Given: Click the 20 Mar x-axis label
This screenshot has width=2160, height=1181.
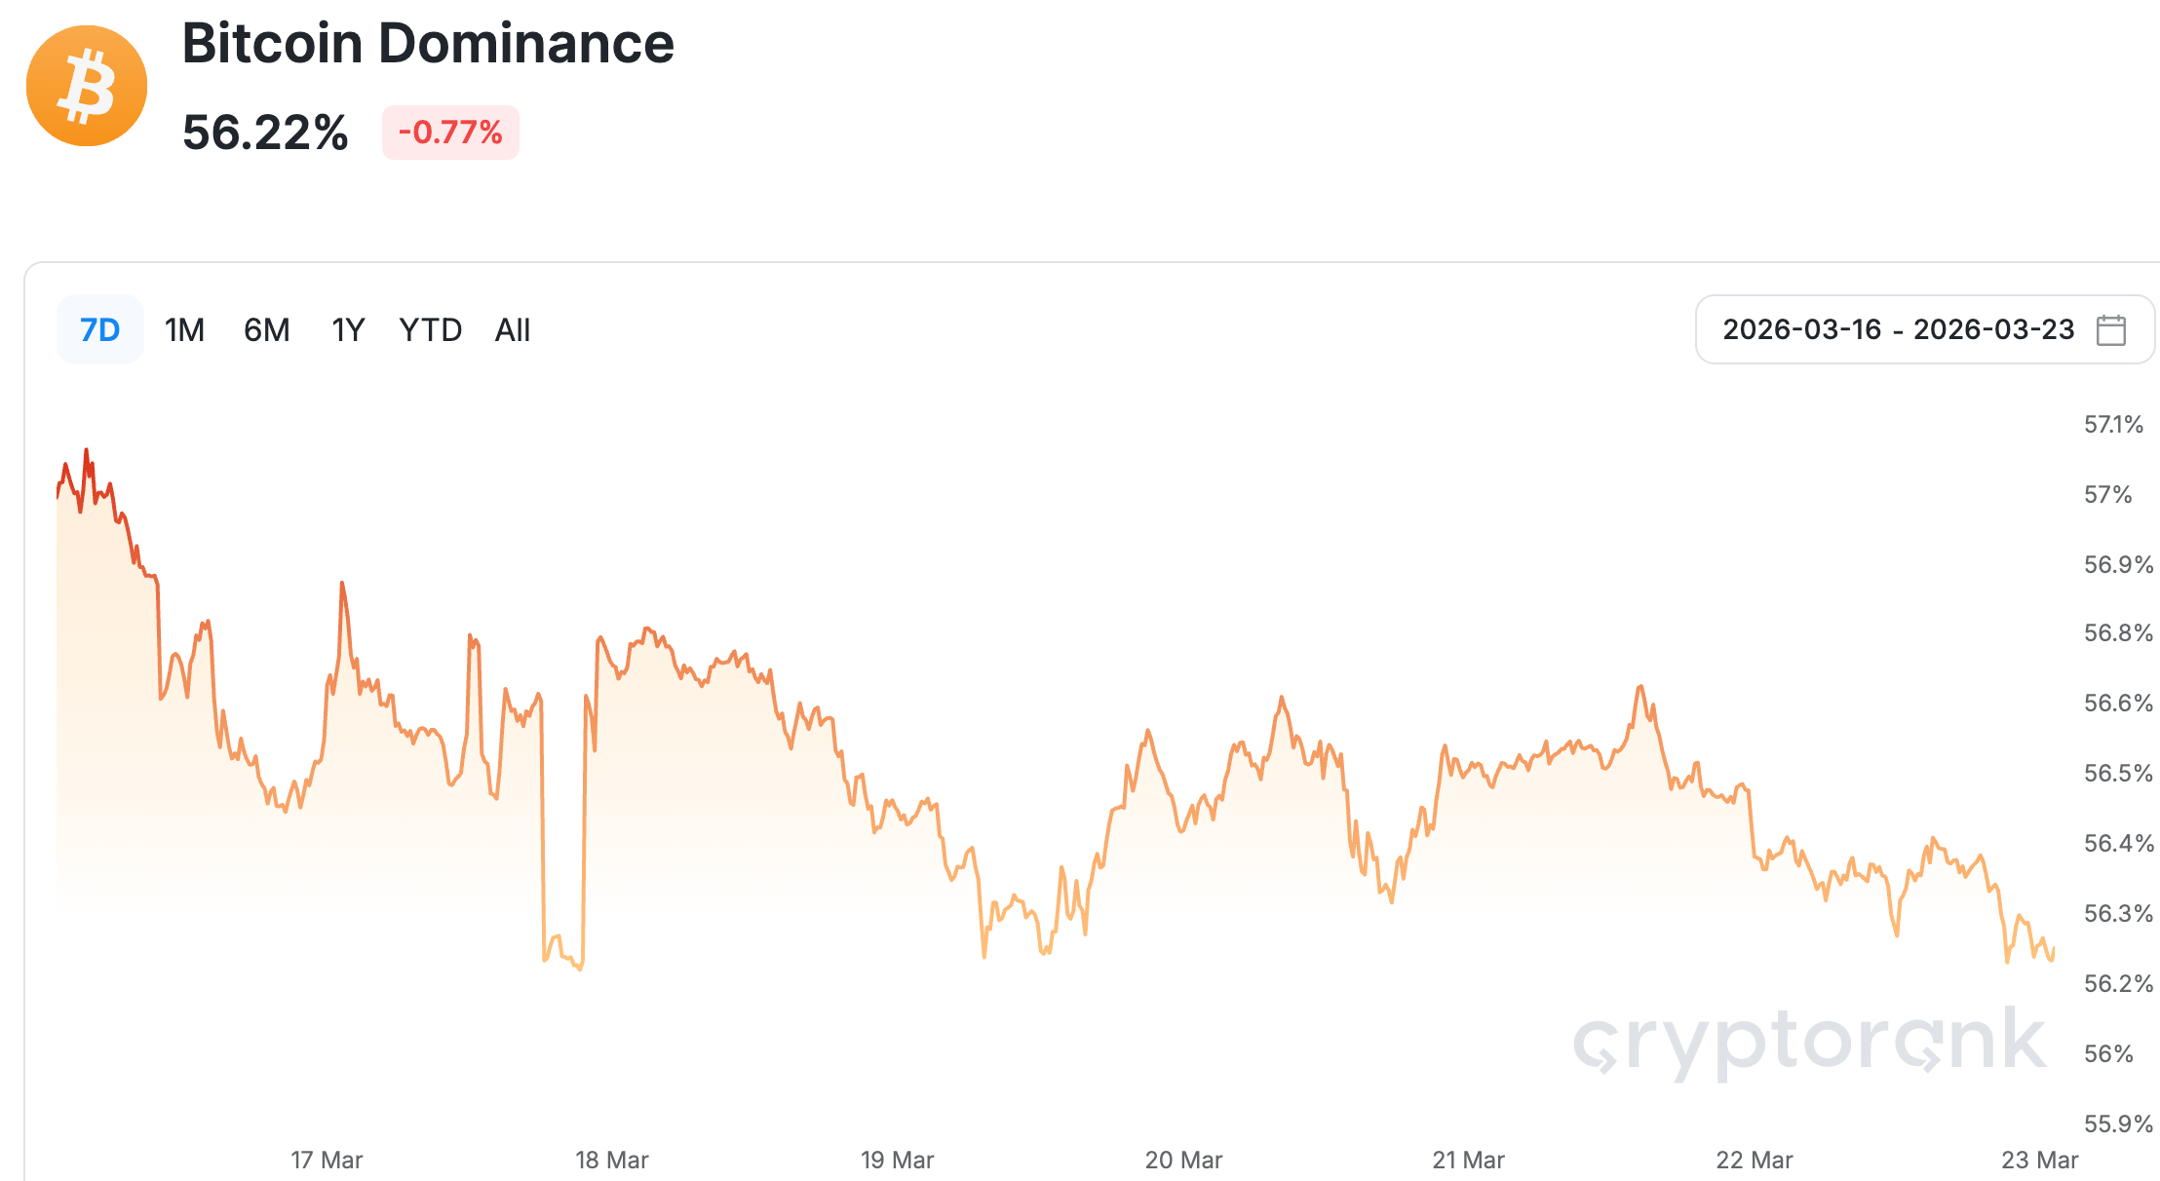Looking at the screenshot, I should coord(1183,1160).
